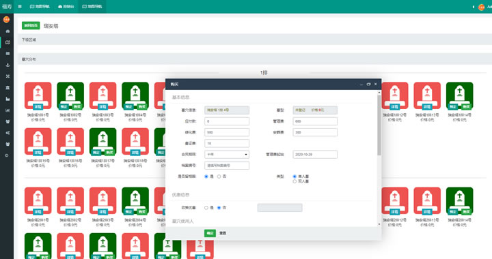Click 详情 button under 瑞安塔2排1号
The width and height of the screenshot is (492, 259).
tap(38, 212)
